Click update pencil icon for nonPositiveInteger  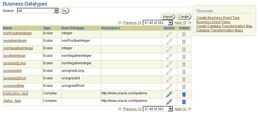pyautogui.click(x=169, y=34)
